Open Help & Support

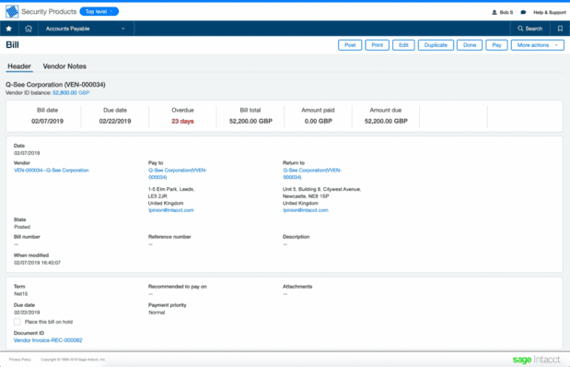click(550, 12)
